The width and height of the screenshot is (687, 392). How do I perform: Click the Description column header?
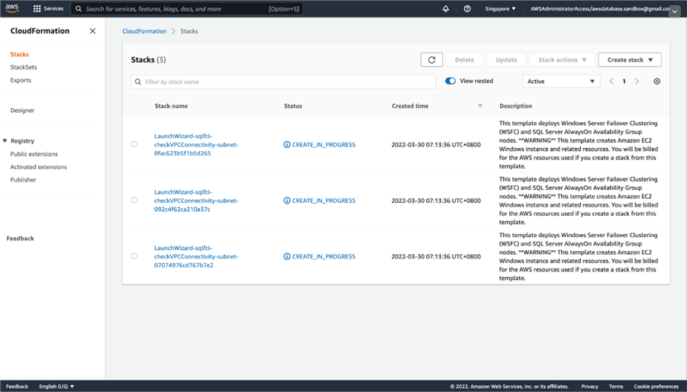point(516,106)
